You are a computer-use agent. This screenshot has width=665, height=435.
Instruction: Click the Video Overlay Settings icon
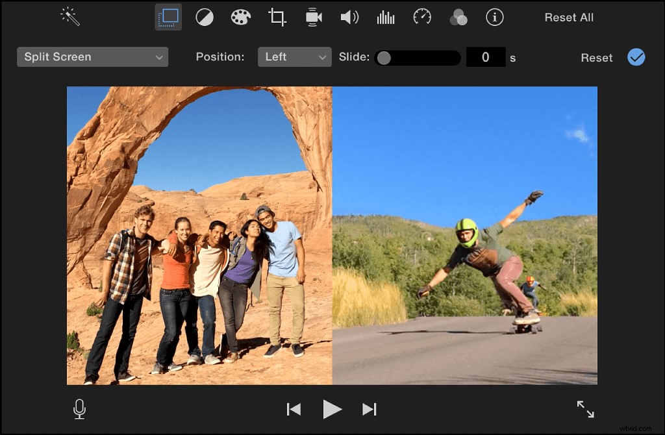click(168, 17)
